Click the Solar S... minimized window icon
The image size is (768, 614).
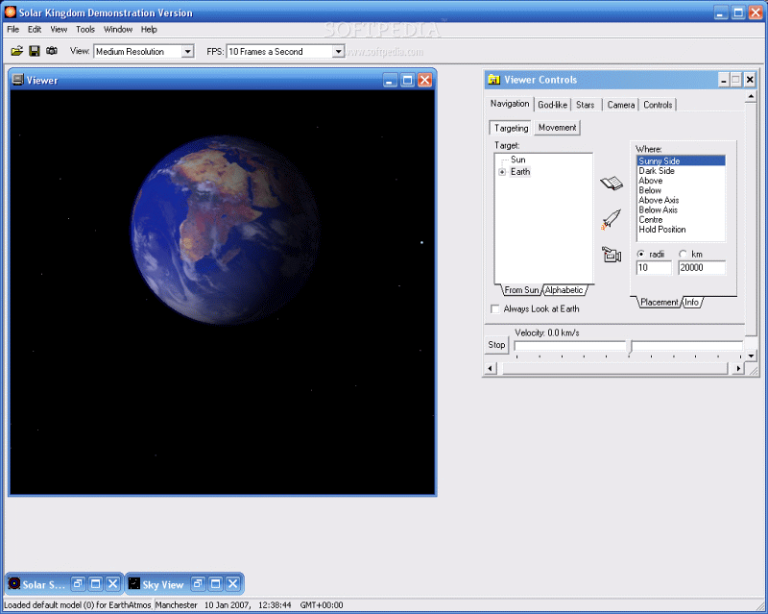[14, 583]
